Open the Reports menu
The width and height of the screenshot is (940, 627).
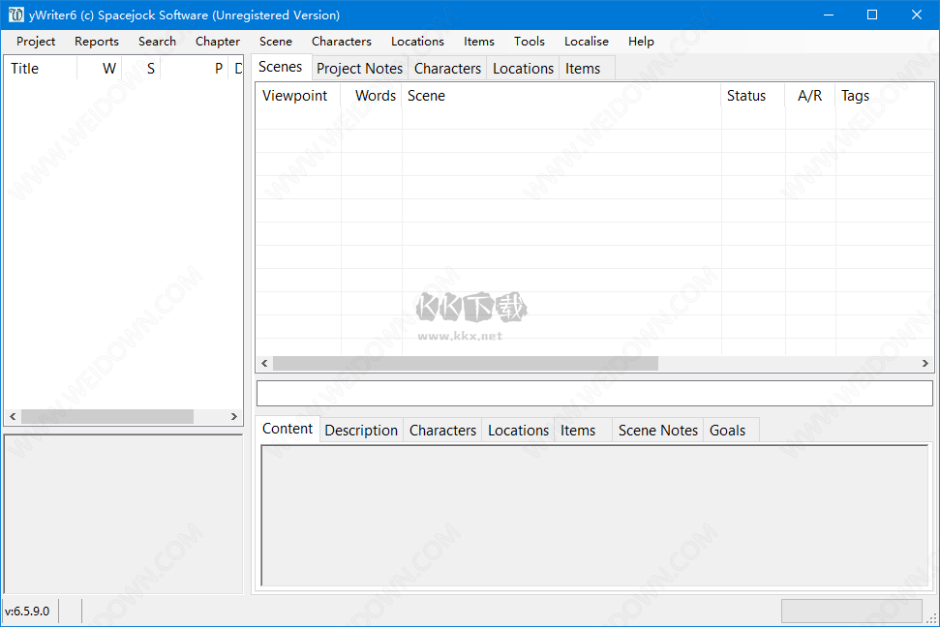(x=97, y=42)
